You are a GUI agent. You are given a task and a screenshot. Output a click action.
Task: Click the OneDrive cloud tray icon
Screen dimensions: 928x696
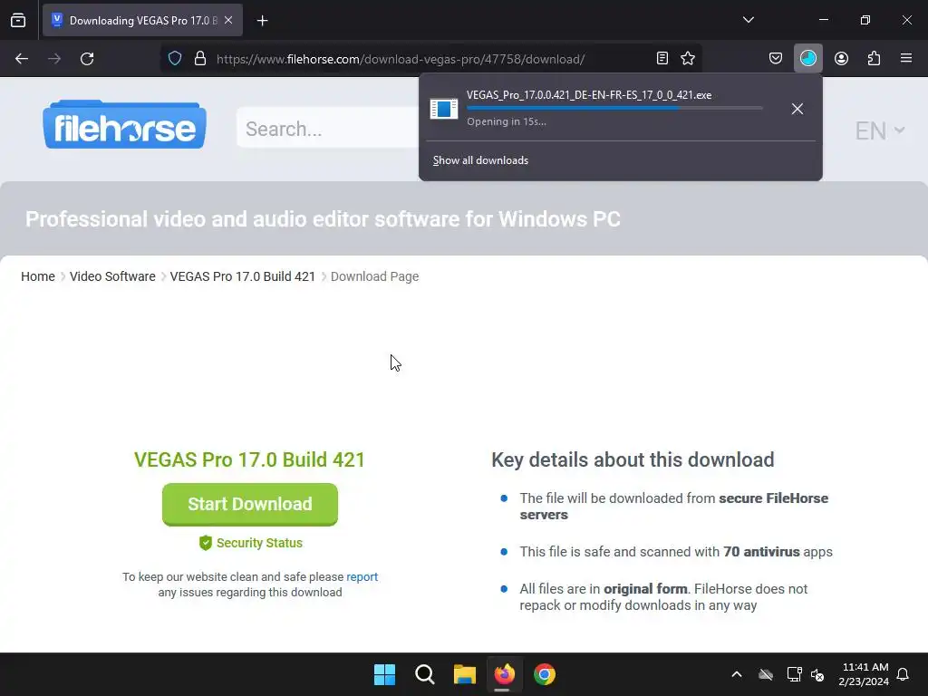point(766,674)
